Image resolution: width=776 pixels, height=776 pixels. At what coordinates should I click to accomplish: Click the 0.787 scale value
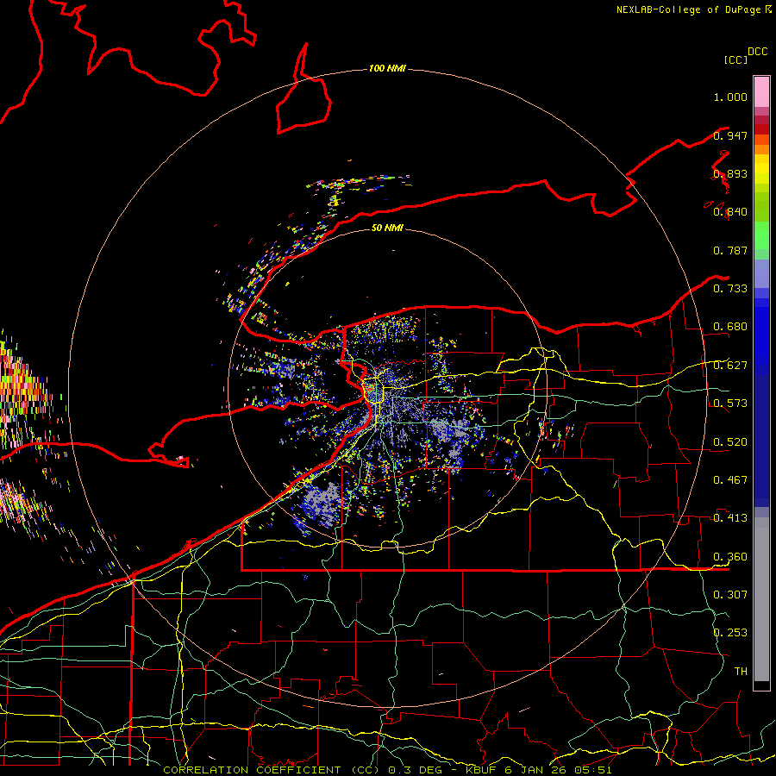[730, 250]
